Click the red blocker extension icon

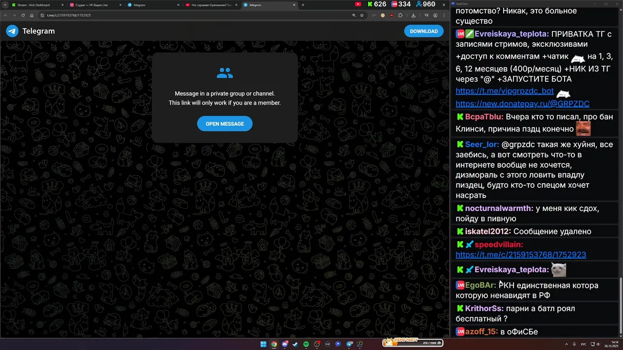pos(391,15)
